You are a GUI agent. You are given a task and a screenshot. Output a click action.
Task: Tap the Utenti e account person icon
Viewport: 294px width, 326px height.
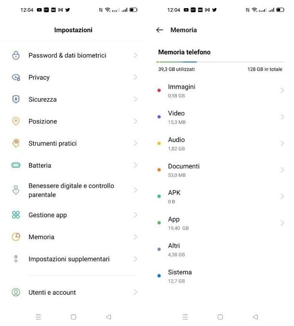click(16, 292)
